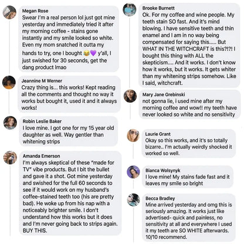The image size is (244, 244).
Task: View Brooke Burnett's profile avatar
Action: tap(130, 9)
